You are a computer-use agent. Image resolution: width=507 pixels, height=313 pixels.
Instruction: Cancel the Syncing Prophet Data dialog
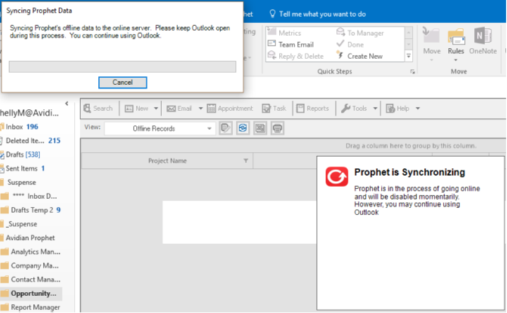(x=123, y=82)
